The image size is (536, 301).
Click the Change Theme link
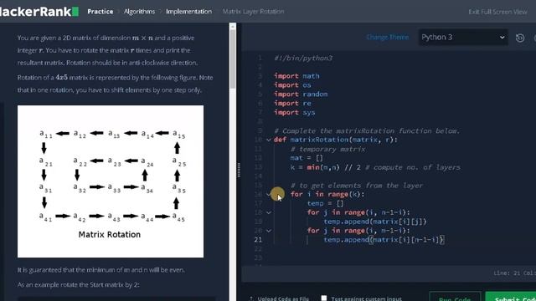click(387, 37)
